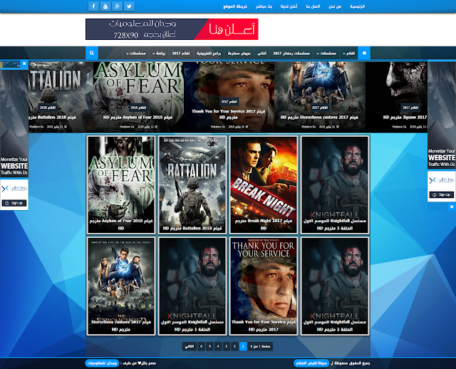Click the 728x90 advertisement banner

[172, 29]
